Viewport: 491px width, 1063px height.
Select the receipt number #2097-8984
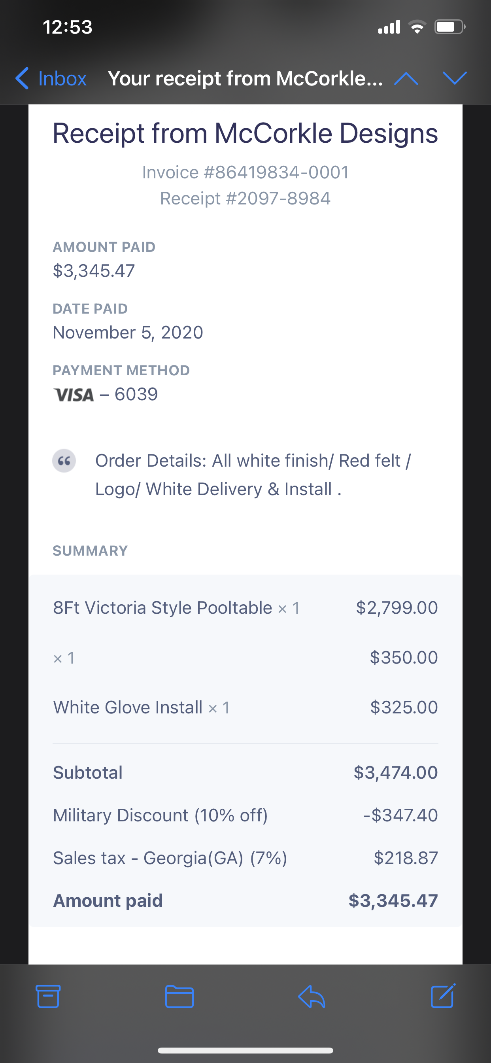pos(245,199)
